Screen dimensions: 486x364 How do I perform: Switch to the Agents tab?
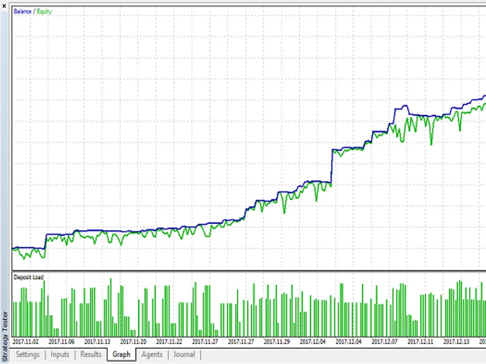(152, 354)
